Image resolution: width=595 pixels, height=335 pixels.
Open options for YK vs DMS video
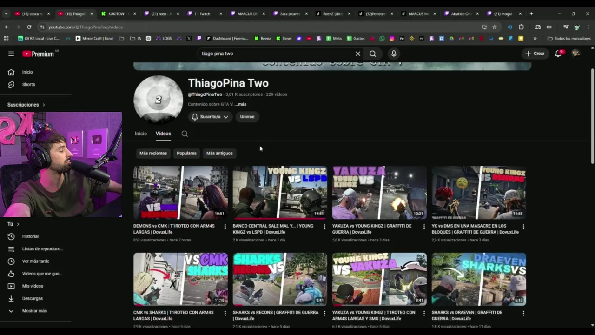[523, 227]
